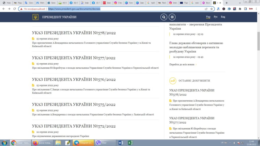Image resolution: width=260 pixels, height=146 pixels.
Task: Launch Excel from the taskbar
Action: (x=130, y=143)
